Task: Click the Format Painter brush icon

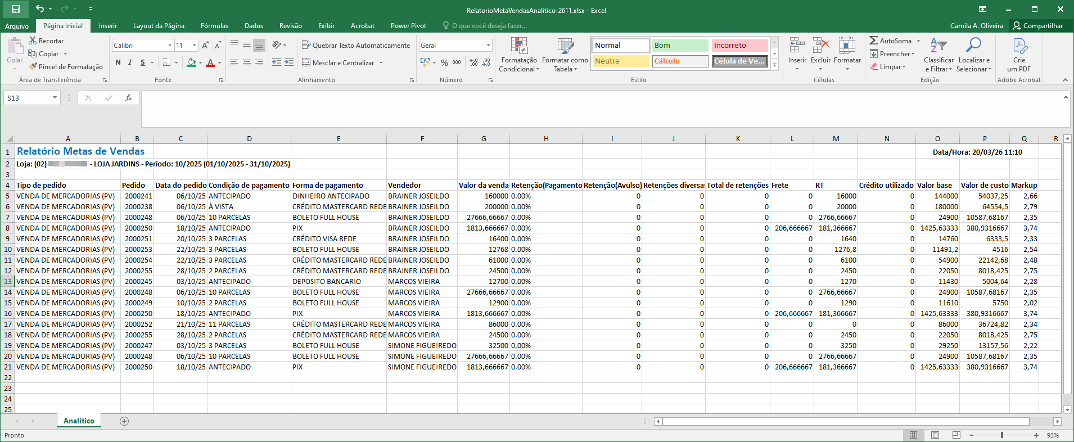Action: [33, 66]
